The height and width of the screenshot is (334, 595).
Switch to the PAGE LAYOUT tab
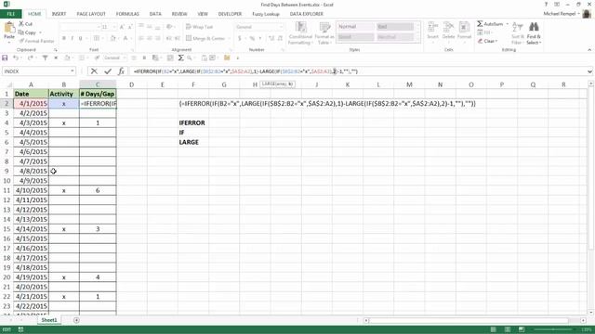(x=91, y=14)
